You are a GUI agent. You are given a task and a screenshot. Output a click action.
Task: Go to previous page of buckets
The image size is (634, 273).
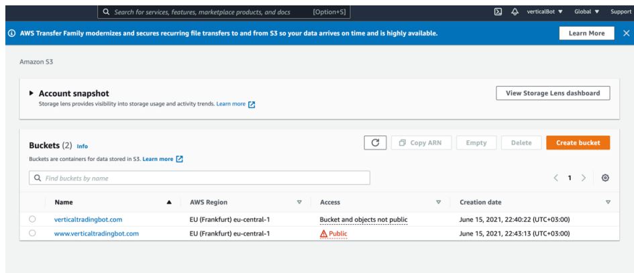coord(555,178)
